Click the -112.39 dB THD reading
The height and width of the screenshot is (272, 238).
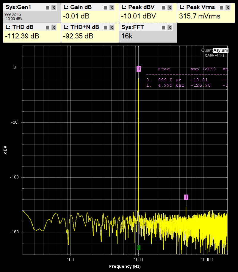pyautogui.click(x=22, y=36)
